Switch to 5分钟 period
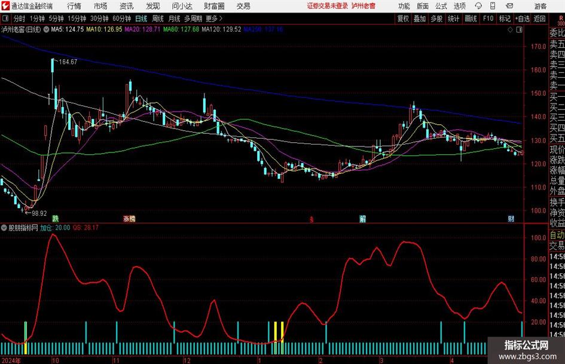This screenshot has height=364, width=565. [x=56, y=19]
